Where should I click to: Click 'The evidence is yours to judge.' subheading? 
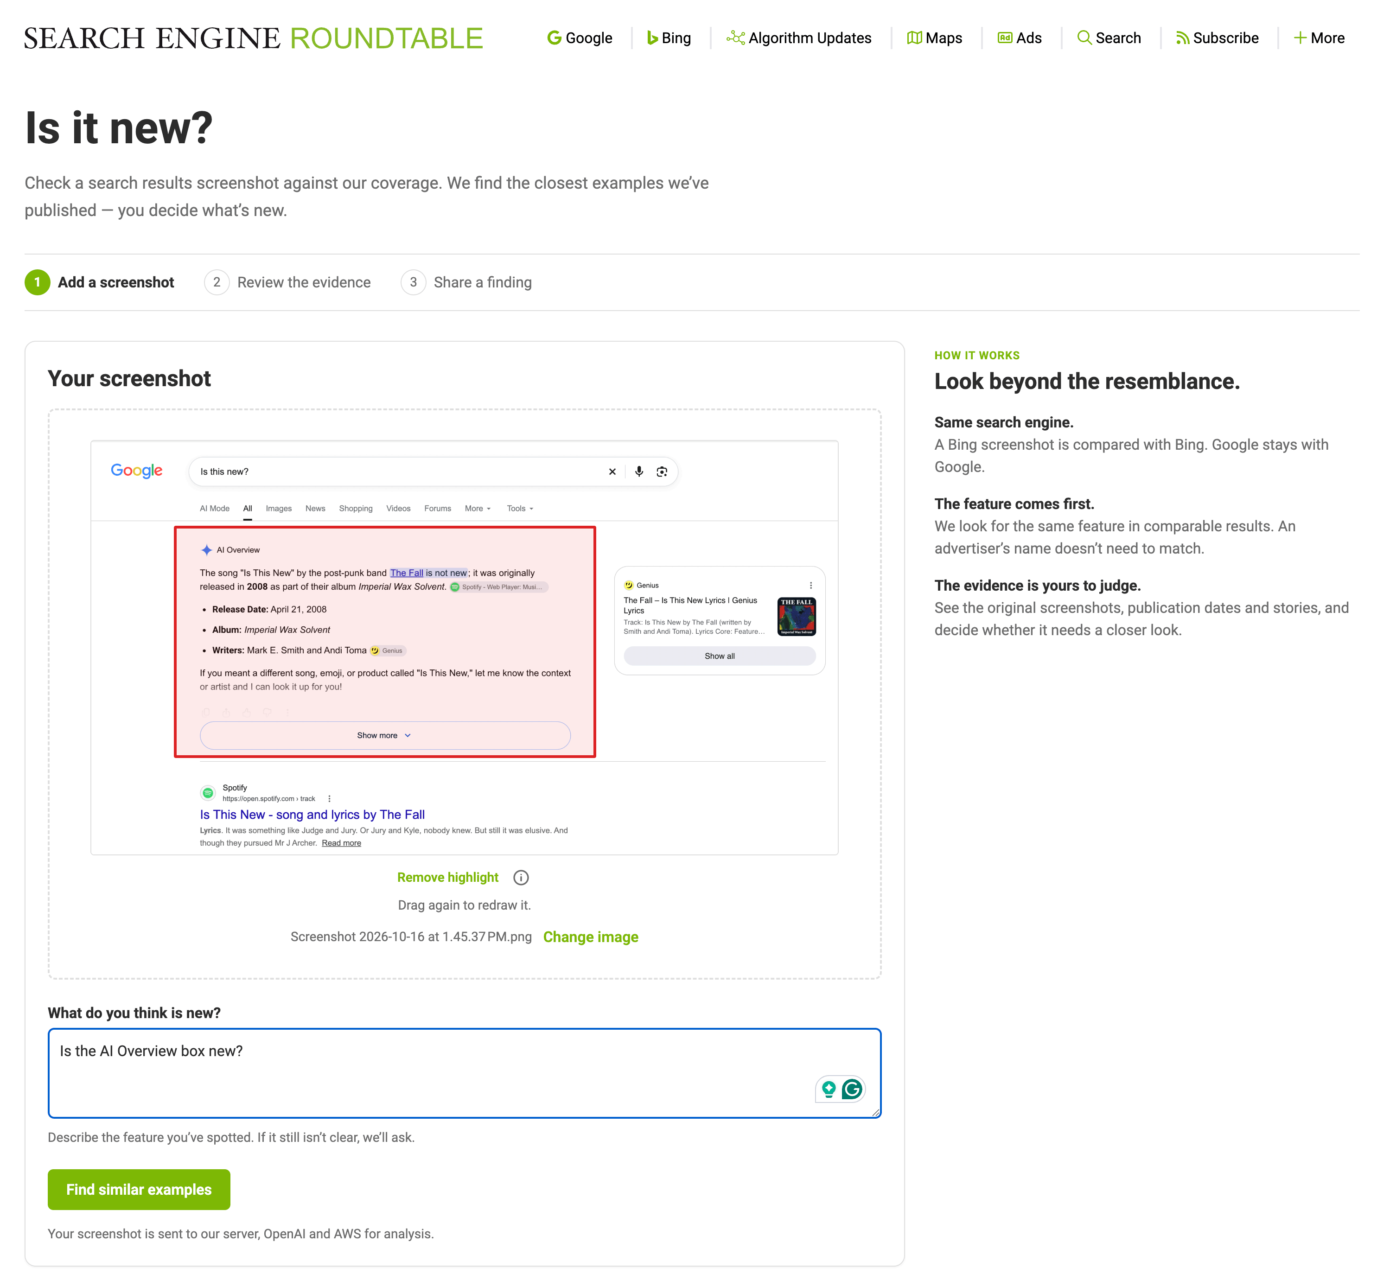click(x=1038, y=585)
